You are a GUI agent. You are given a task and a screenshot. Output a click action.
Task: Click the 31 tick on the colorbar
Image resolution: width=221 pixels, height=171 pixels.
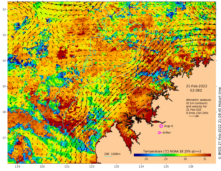click(205, 159)
